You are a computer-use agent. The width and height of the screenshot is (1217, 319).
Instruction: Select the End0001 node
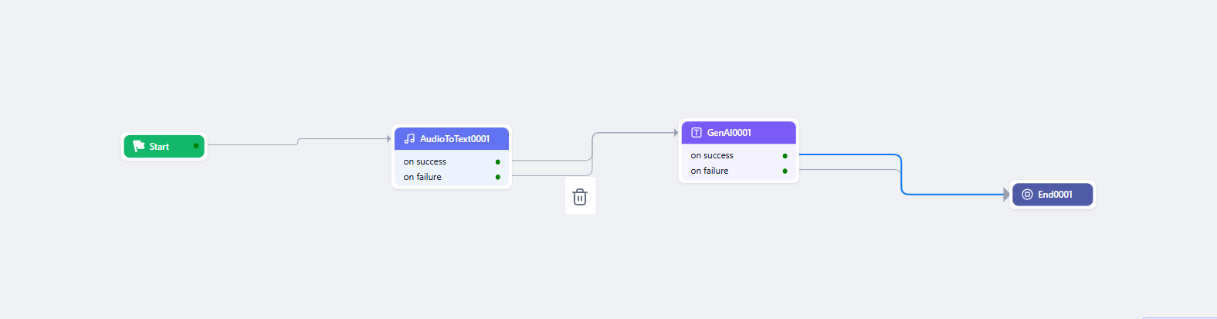tap(1054, 195)
